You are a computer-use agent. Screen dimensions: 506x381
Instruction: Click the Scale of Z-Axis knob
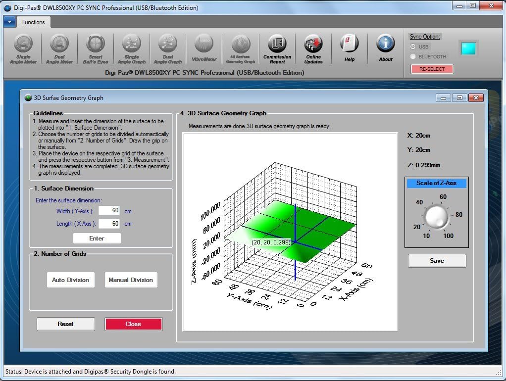(x=436, y=217)
